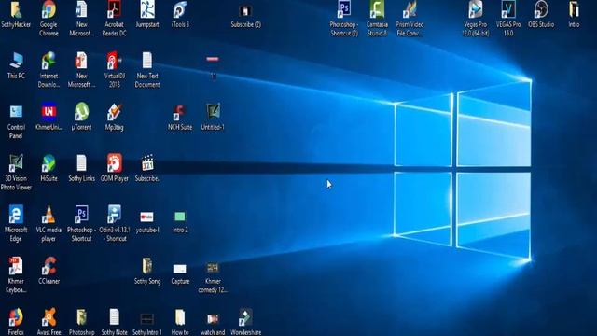The height and width of the screenshot is (336, 597).
Task: Select the Sothy Intro 1 file icon
Action: (x=147, y=319)
